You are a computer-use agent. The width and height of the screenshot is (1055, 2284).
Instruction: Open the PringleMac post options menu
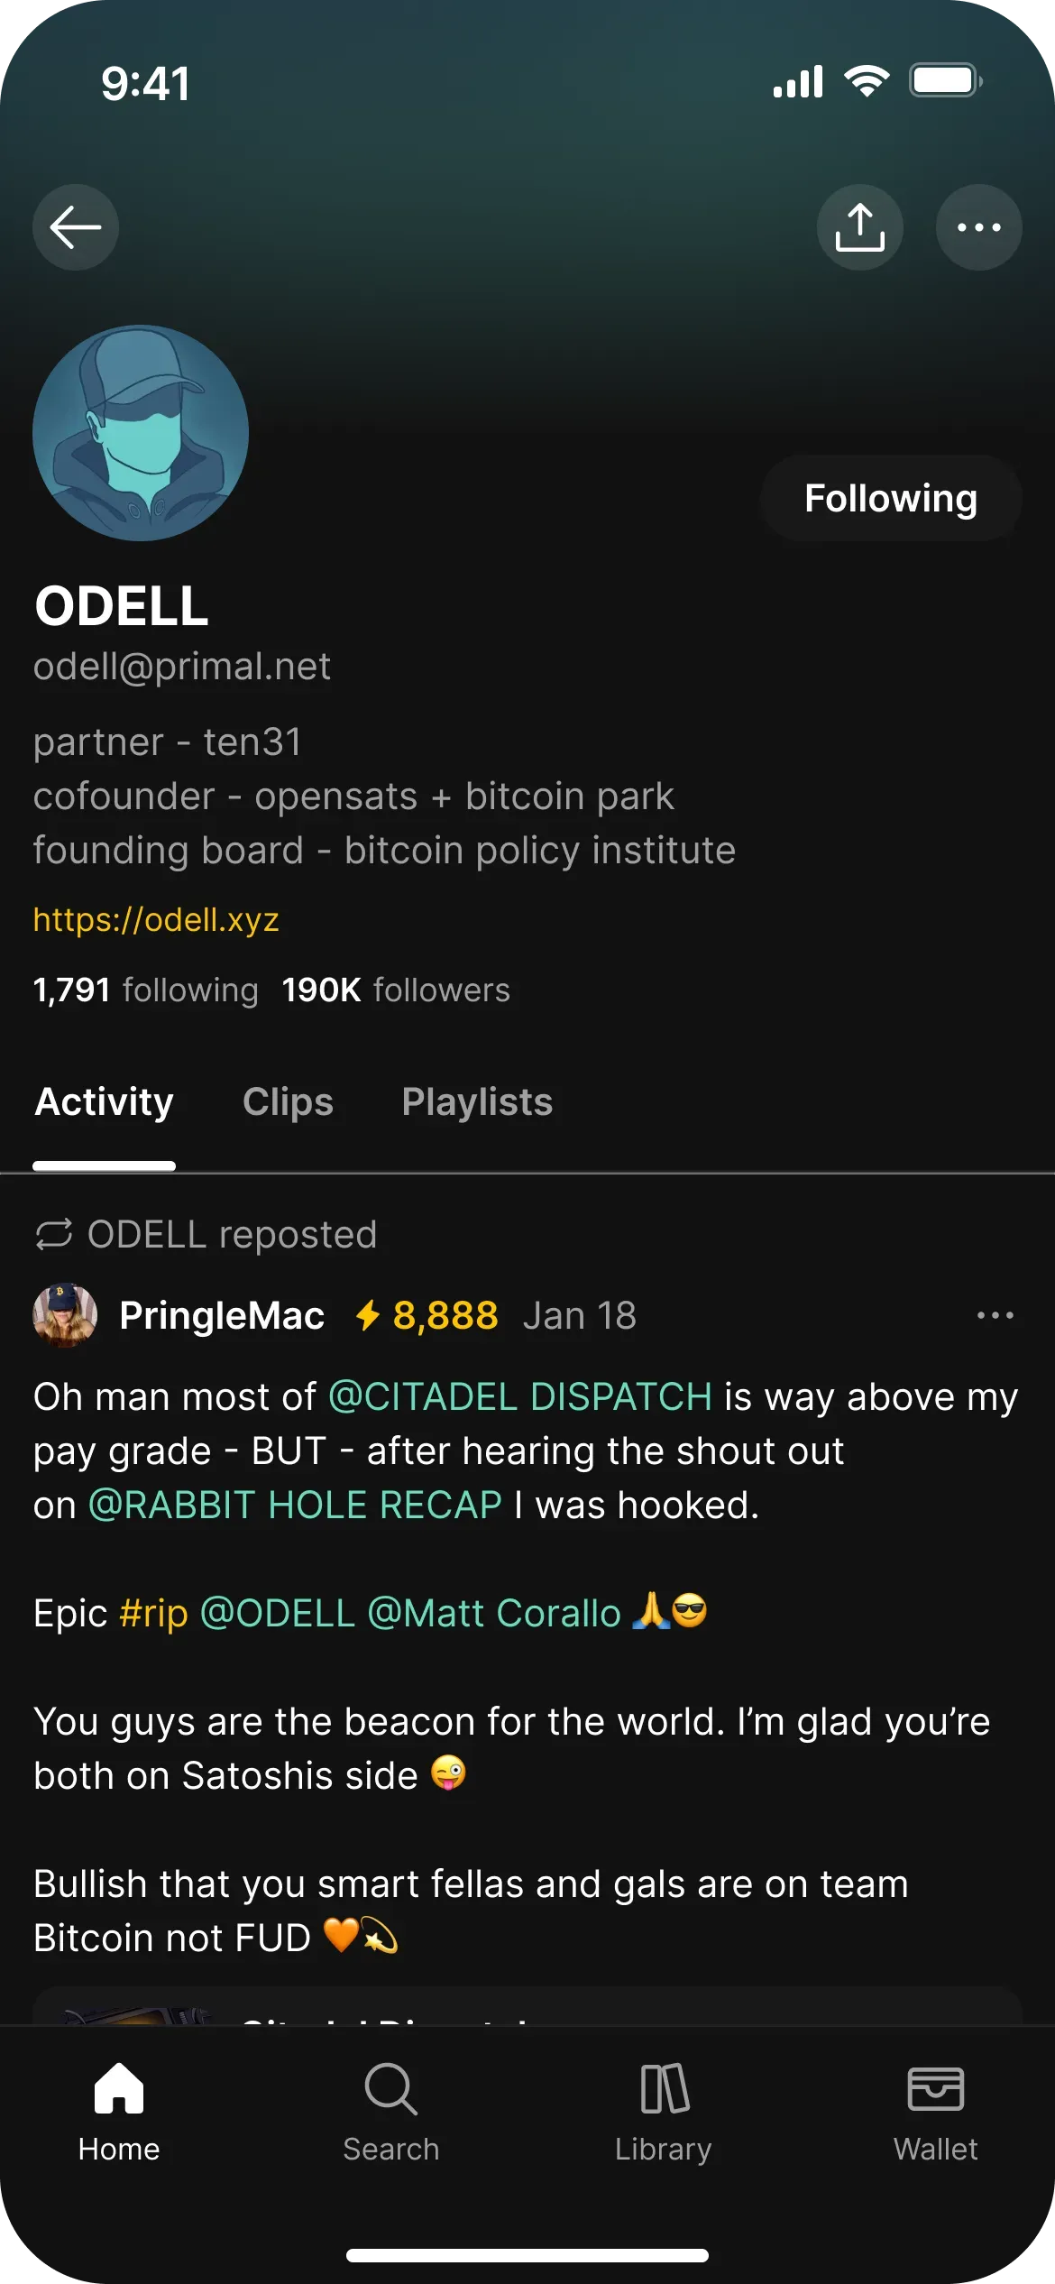coord(995,1315)
